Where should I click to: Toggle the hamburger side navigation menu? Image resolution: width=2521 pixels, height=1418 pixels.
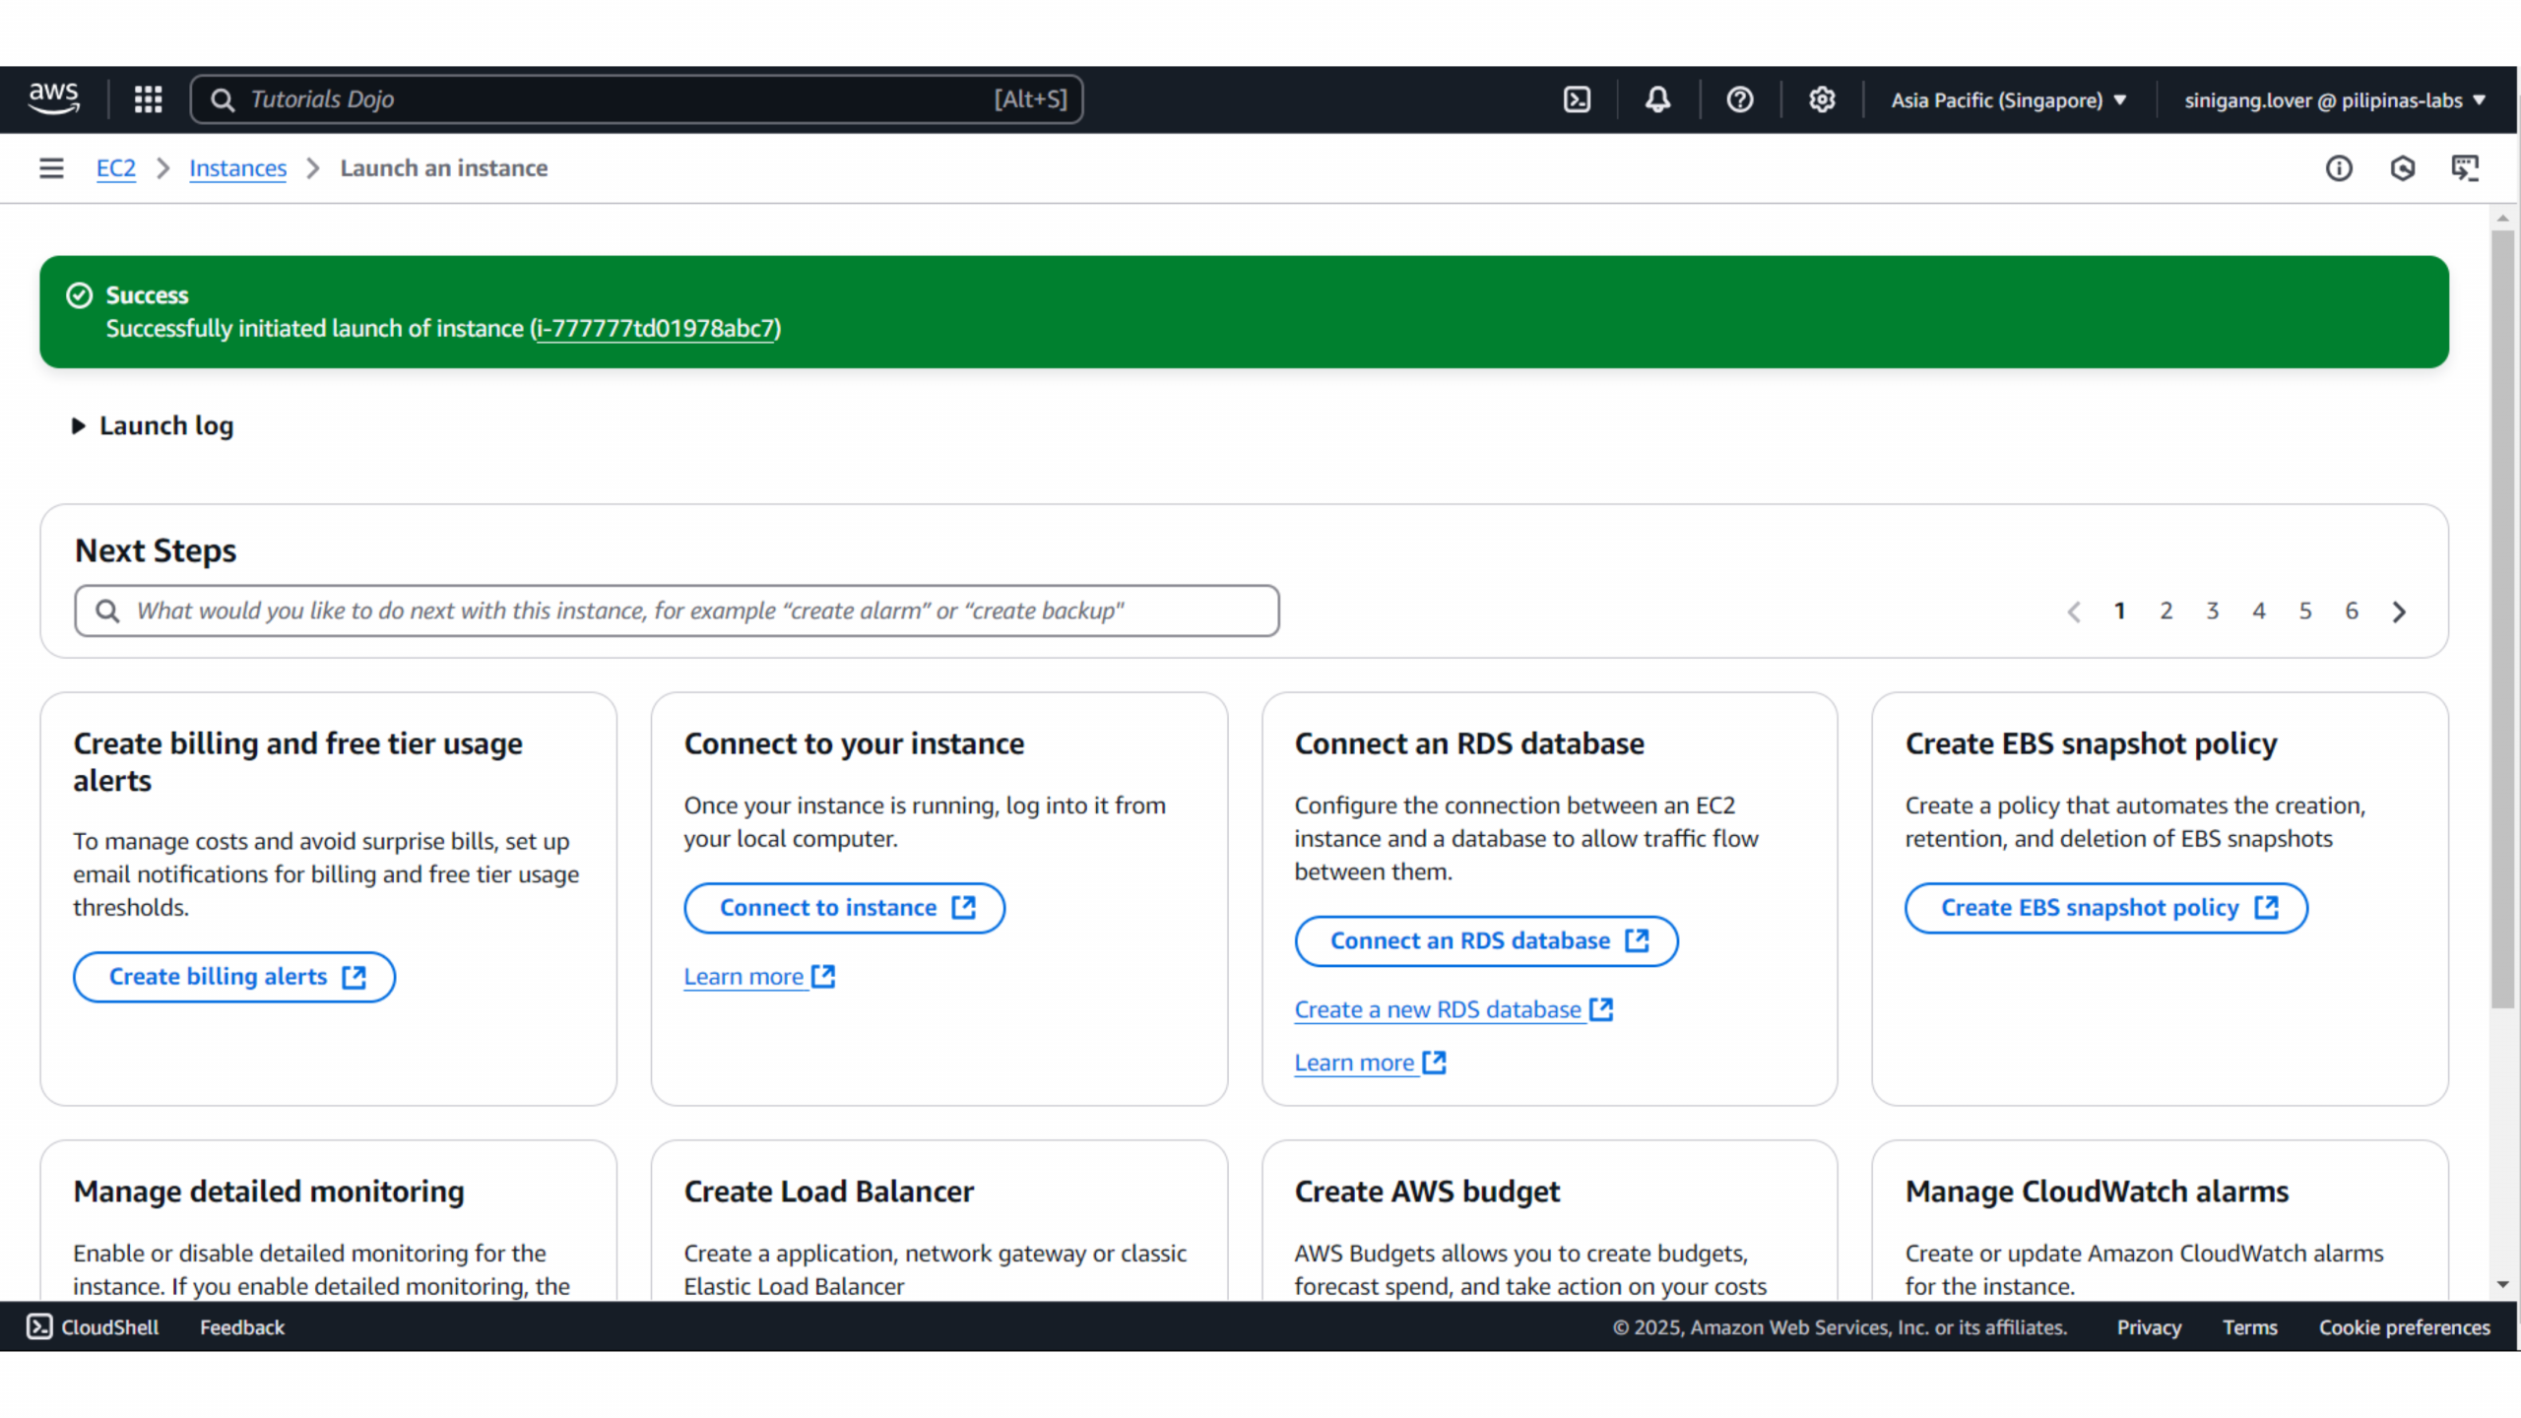tap(51, 168)
